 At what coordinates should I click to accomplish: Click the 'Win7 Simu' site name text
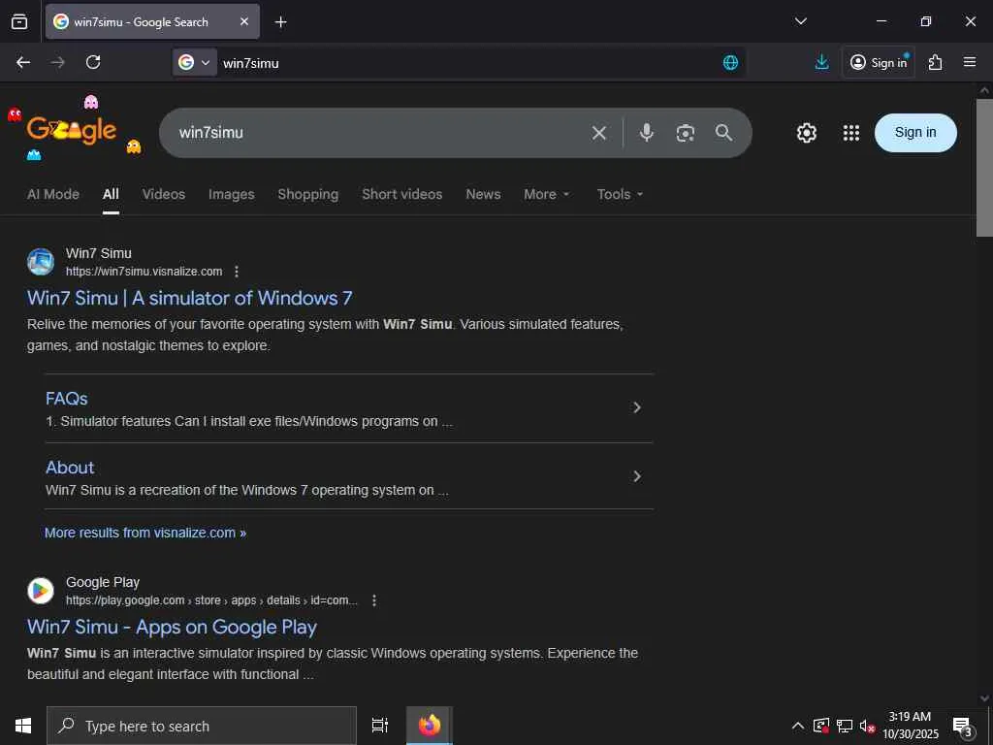(99, 253)
